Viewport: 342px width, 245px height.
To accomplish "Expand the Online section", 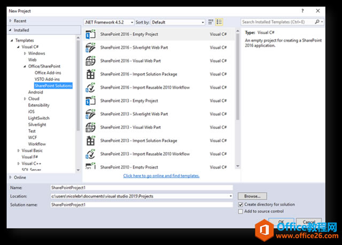I will coord(10,177).
